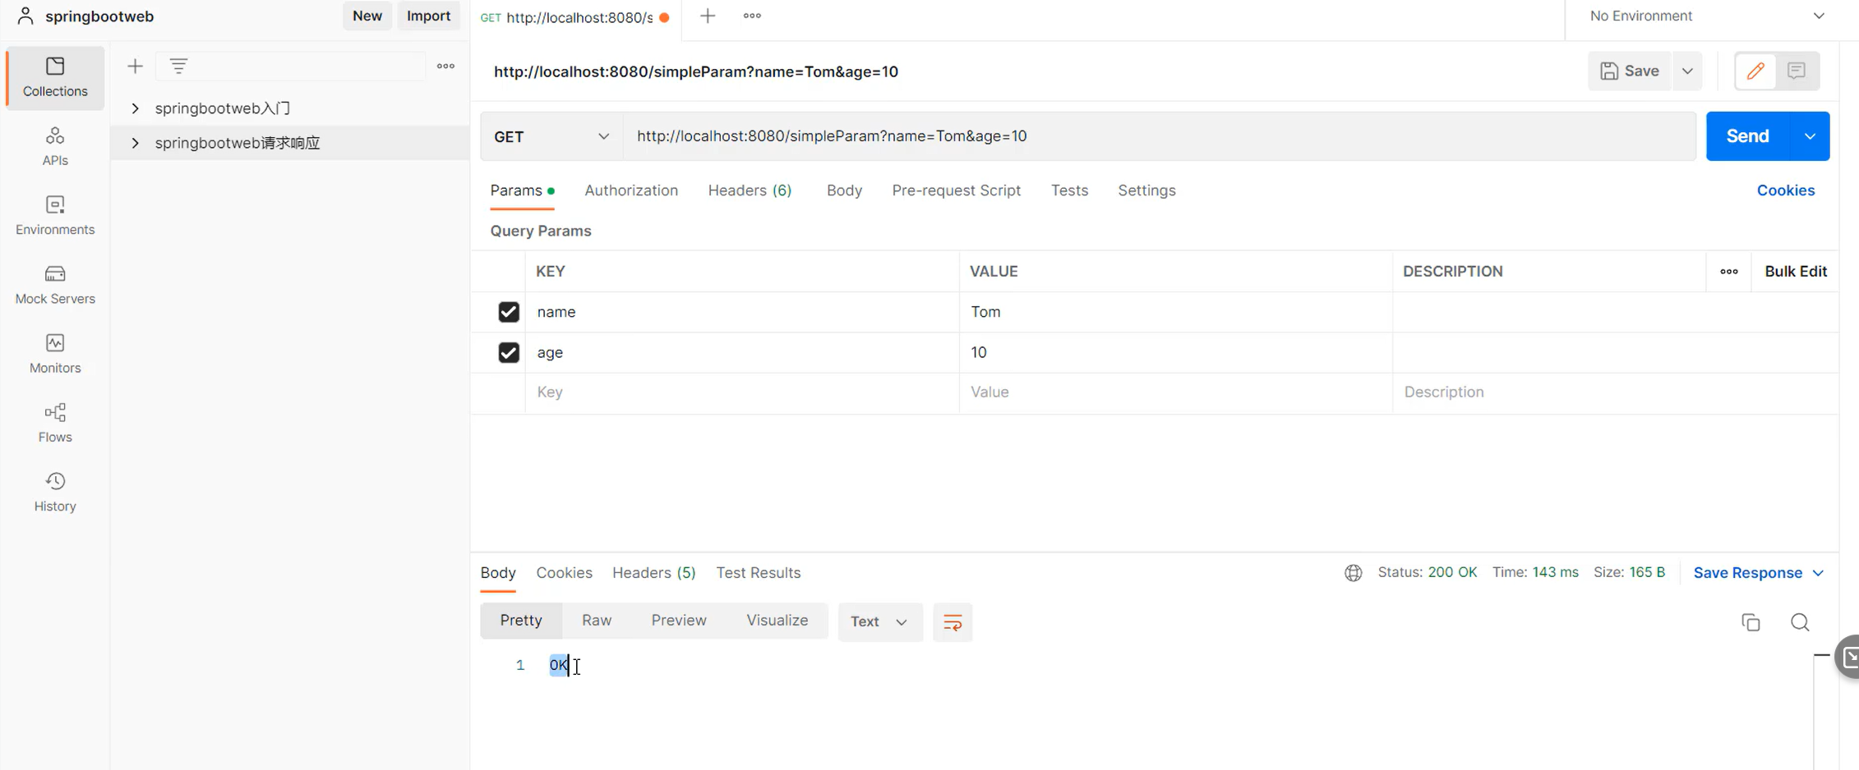Open a new request tab with the plus
Viewport: 1859px width, 770px height.
[x=708, y=16]
